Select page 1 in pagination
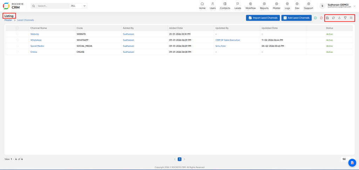 pos(180,159)
